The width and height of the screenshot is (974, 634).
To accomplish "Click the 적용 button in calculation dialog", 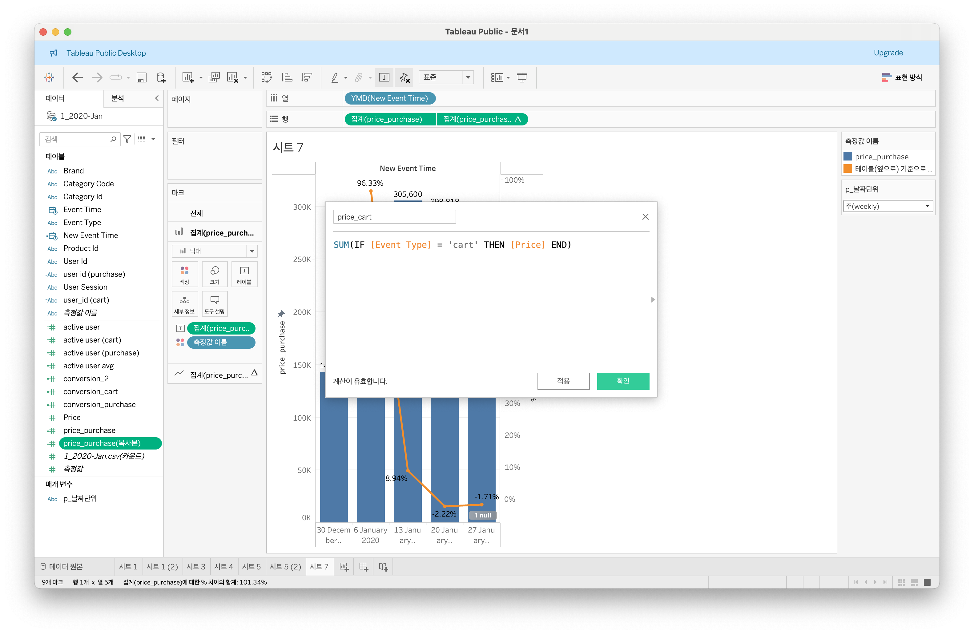I will tap(563, 381).
